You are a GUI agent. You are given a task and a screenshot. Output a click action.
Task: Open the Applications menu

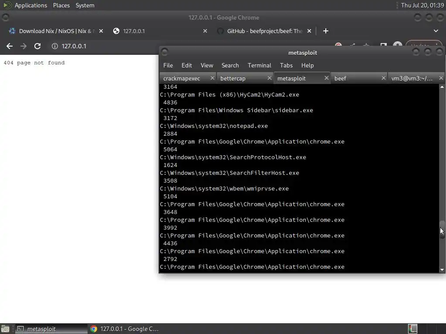tap(31, 5)
